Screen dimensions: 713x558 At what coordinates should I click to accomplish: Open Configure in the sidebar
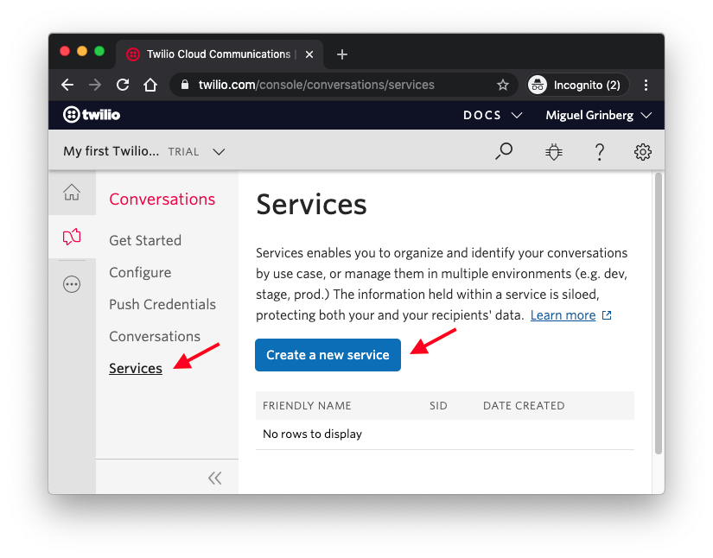coord(140,273)
